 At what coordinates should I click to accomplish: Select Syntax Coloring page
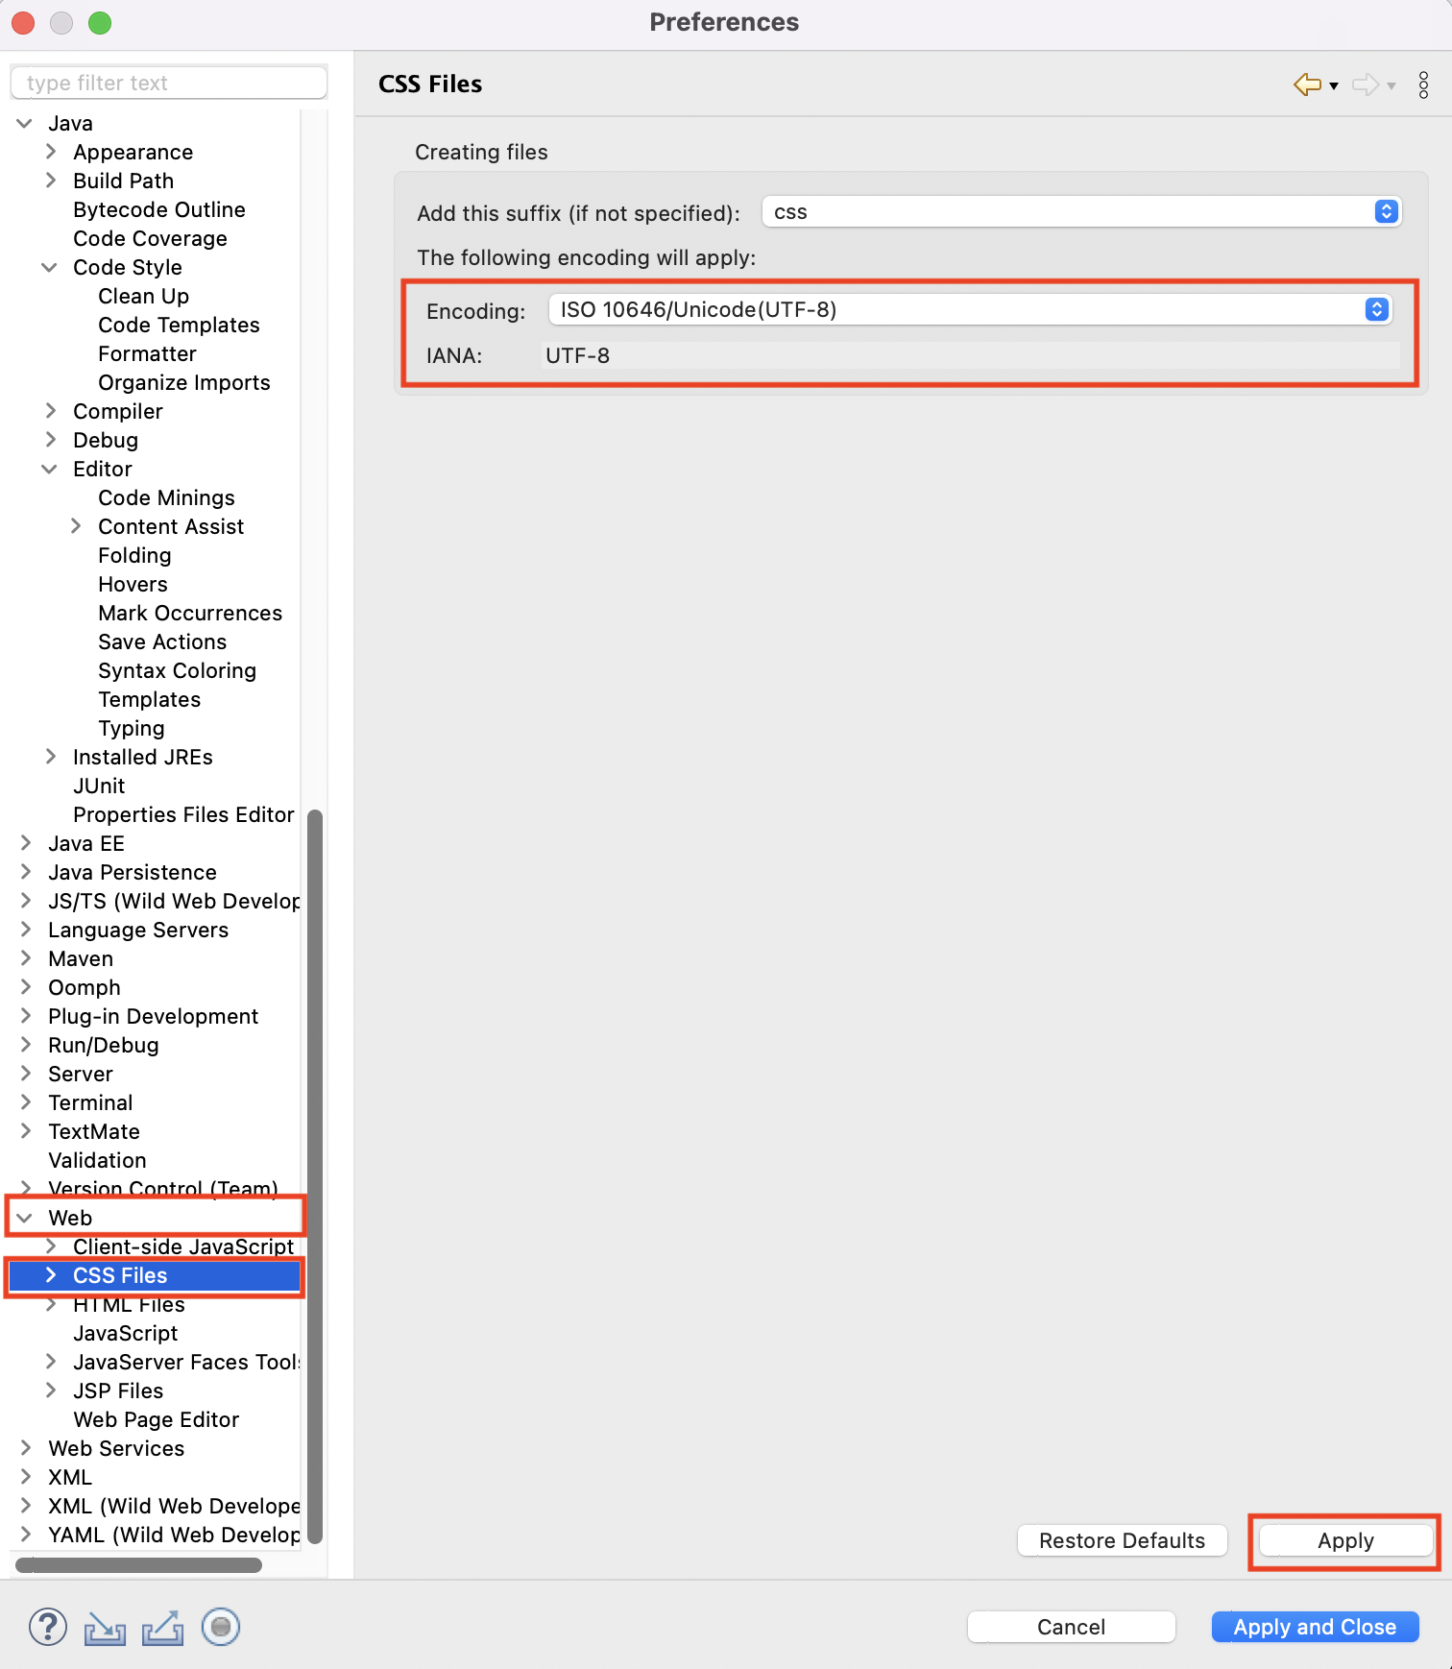point(177,670)
